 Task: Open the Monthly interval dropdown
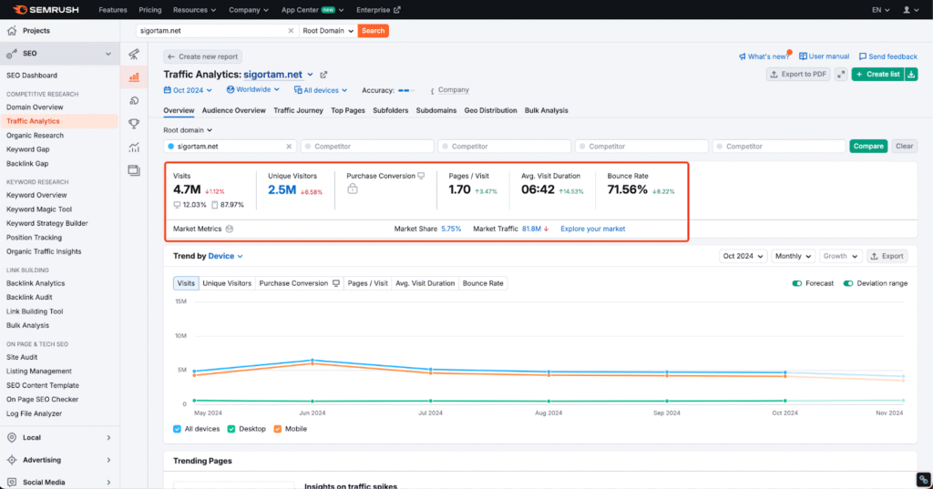(x=792, y=257)
